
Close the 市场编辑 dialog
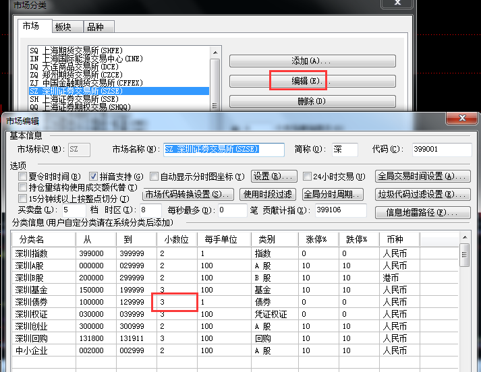461,118
